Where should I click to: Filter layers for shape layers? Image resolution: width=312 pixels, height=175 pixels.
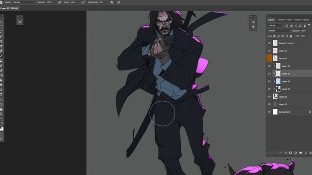300,26
